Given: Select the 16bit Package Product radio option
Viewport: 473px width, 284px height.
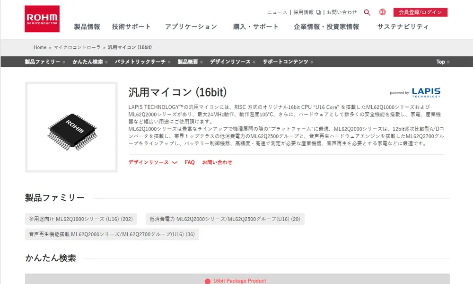Looking at the screenshot, I should point(208,281).
